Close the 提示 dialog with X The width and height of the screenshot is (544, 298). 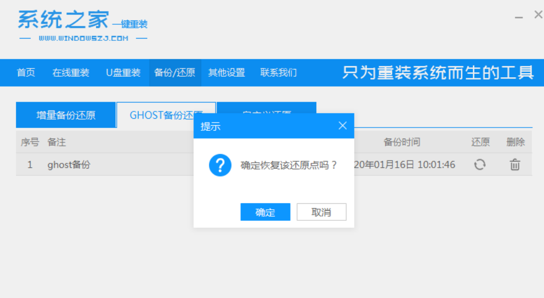point(342,126)
